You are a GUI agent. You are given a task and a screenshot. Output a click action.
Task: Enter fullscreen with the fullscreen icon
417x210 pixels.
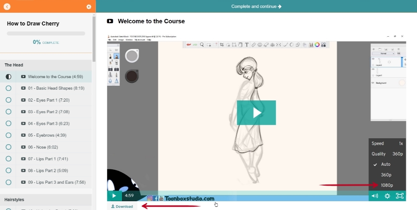(x=400, y=196)
